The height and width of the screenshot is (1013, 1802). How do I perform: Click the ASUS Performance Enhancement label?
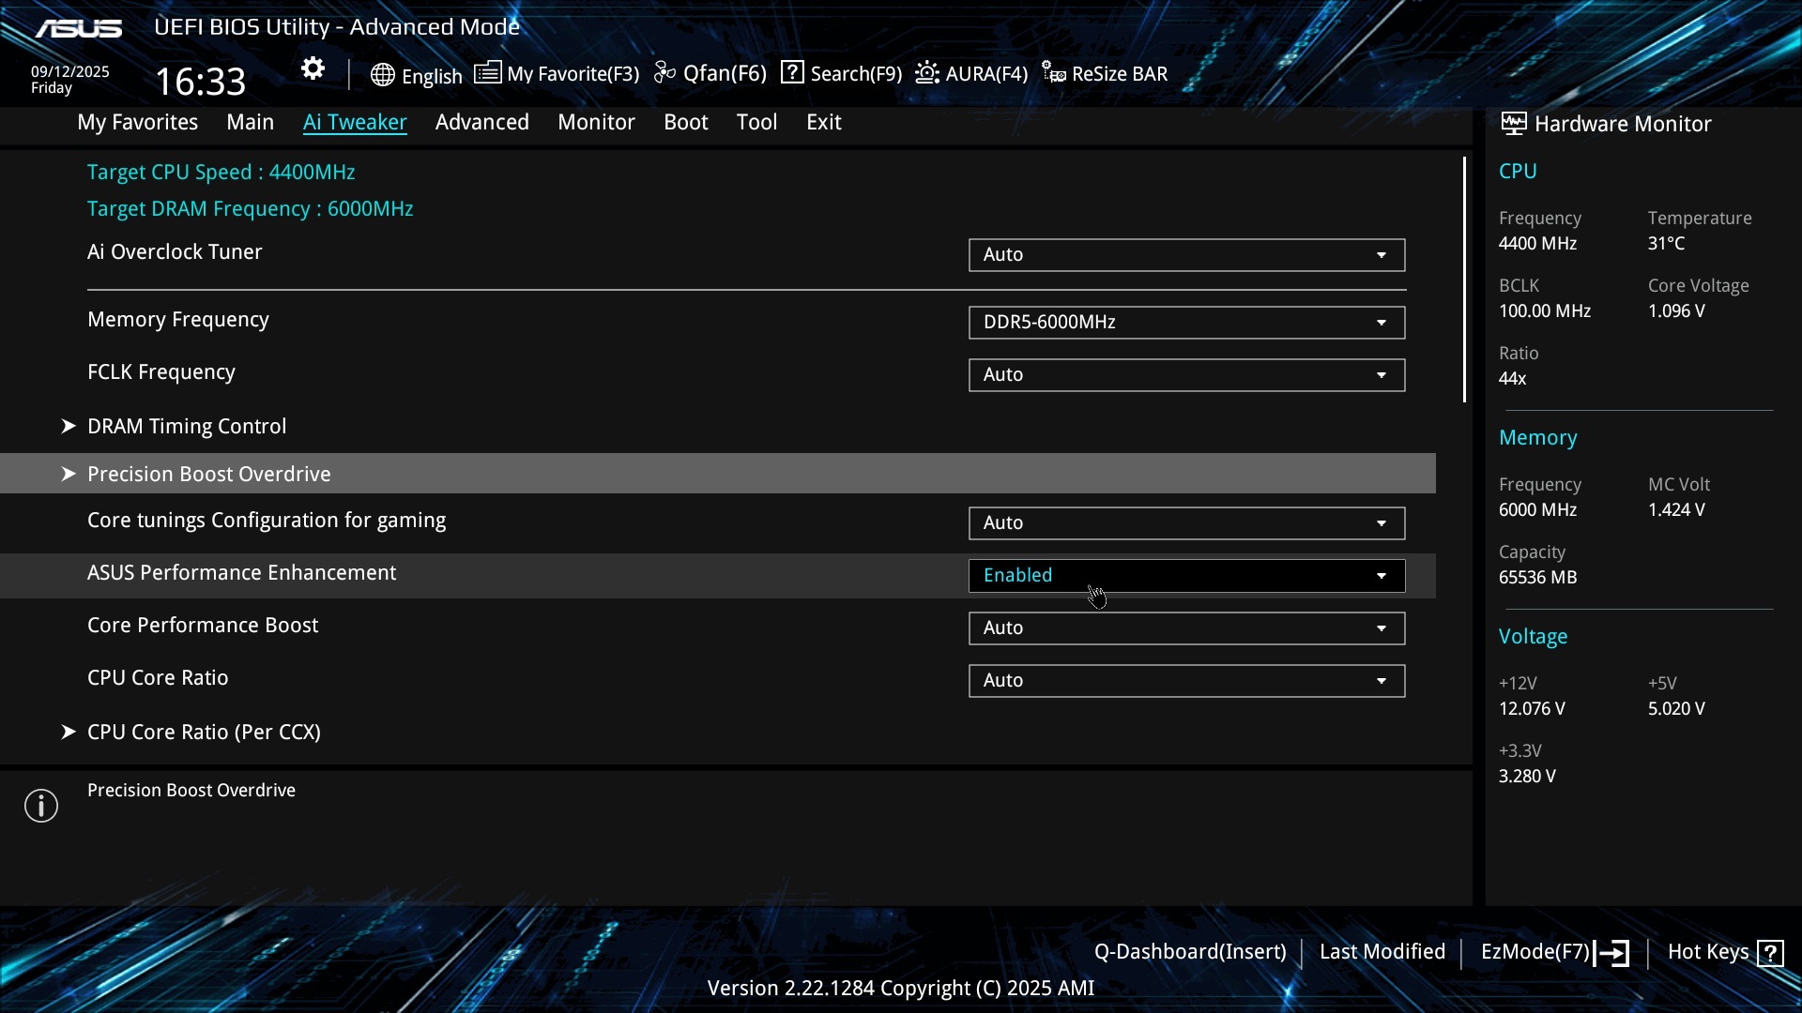[x=242, y=573]
